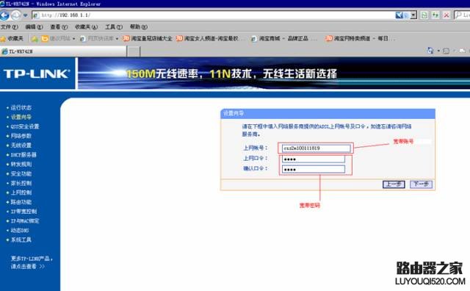This screenshot has width=470, height=291.
Task: Click the Home icon on the command bar
Action: click(x=430, y=51)
